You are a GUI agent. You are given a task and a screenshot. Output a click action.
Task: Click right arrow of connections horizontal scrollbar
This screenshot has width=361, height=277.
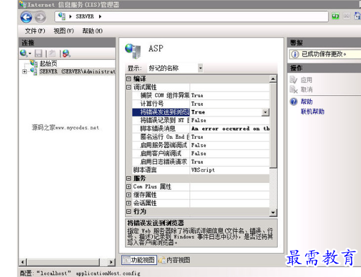(111, 262)
